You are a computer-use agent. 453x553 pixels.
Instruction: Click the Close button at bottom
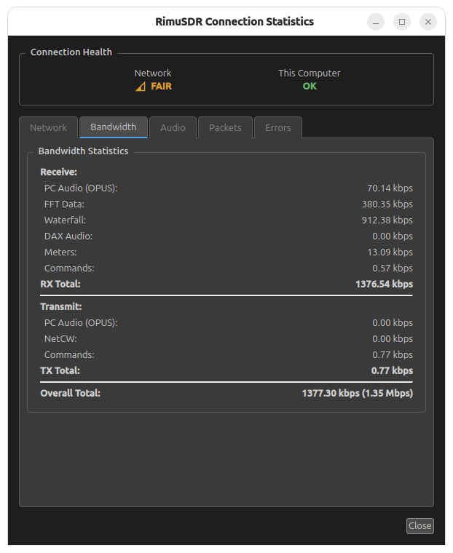419,526
